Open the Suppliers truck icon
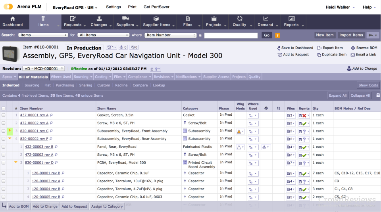 (x=125, y=19)
